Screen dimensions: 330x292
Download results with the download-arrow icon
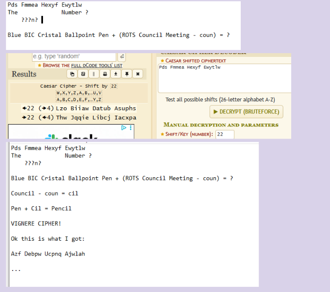(x=116, y=74)
